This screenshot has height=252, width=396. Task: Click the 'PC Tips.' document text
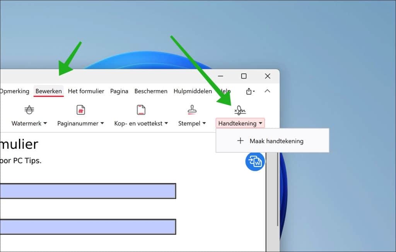point(27,161)
